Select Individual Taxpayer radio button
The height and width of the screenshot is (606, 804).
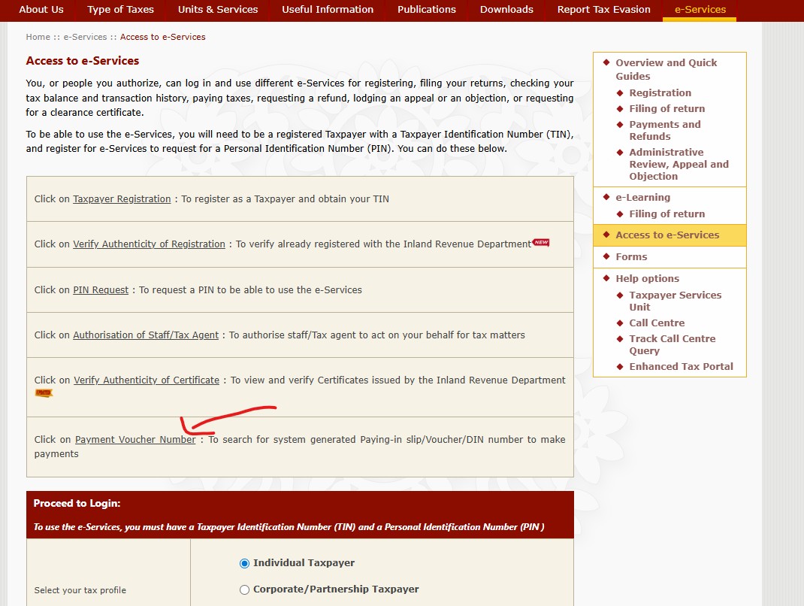[244, 563]
